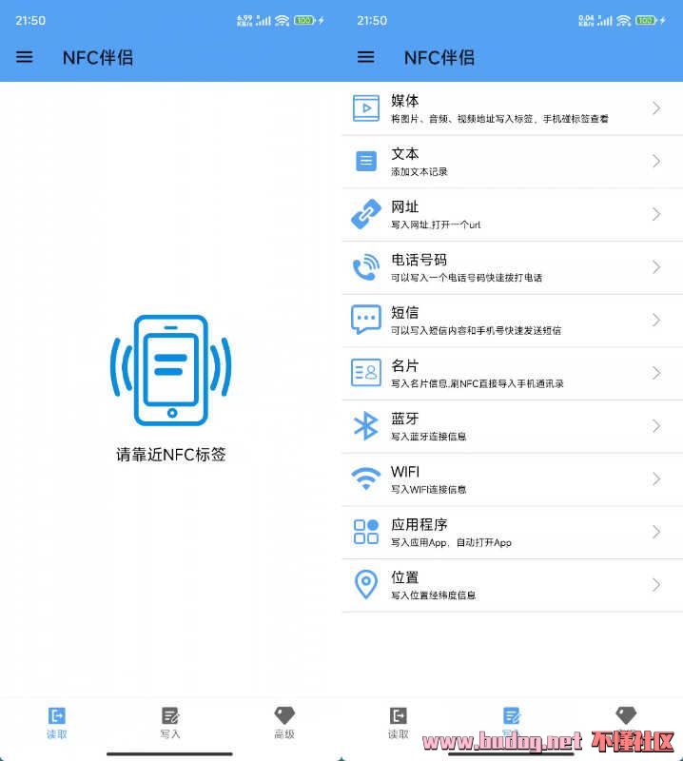
Task: Select the 电话号码 title text
Action: click(419, 260)
